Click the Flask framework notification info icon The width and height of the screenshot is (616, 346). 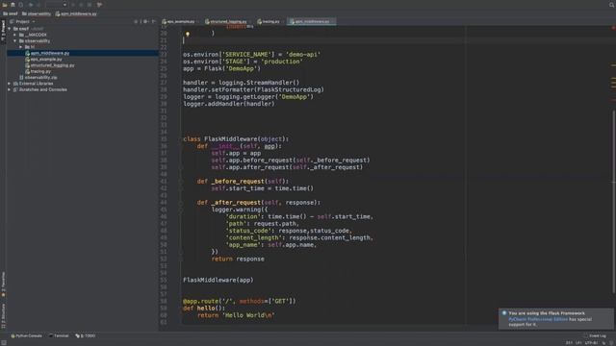coord(504,313)
